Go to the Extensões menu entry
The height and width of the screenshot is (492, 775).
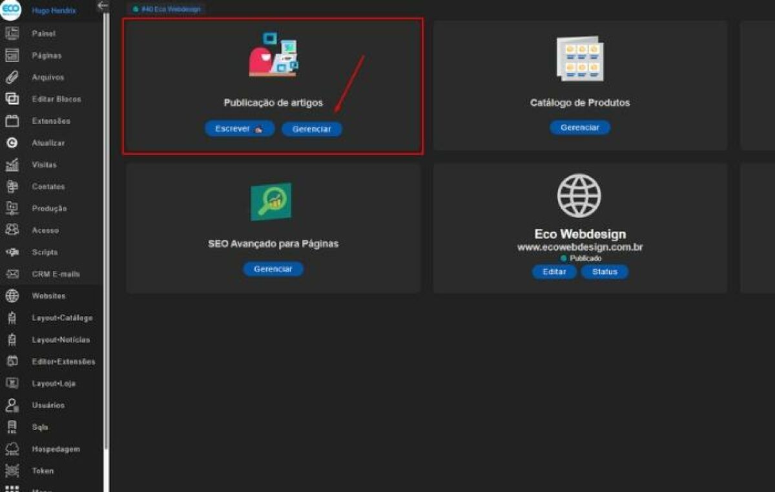[51, 121]
